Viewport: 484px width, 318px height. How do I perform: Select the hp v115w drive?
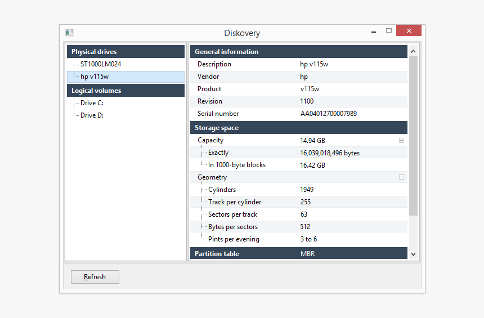point(95,77)
